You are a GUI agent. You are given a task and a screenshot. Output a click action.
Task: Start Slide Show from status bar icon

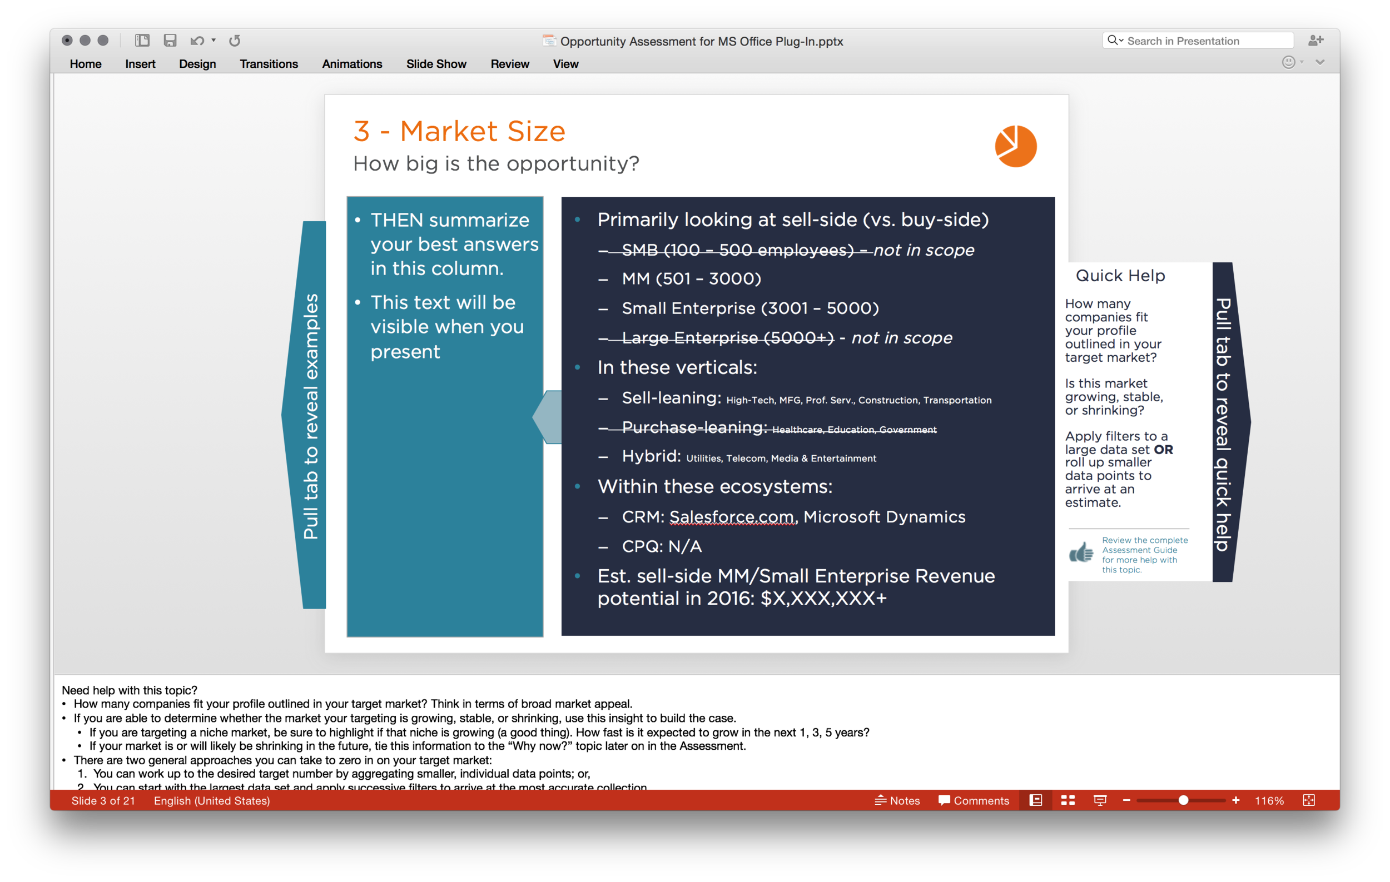(x=1100, y=800)
